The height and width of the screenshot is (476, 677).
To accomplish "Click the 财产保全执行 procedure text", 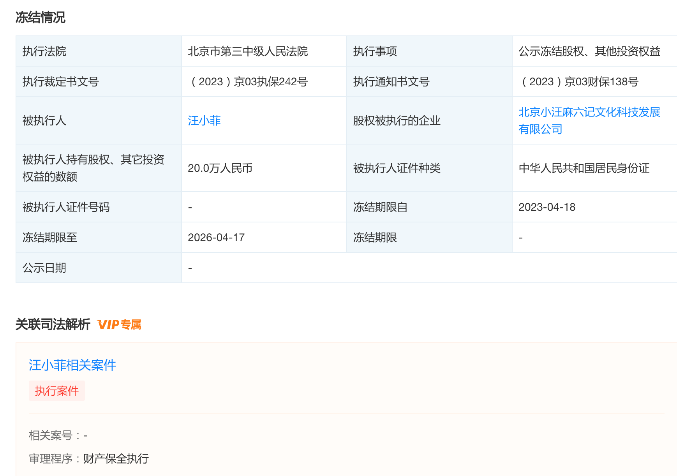I will (115, 459).
